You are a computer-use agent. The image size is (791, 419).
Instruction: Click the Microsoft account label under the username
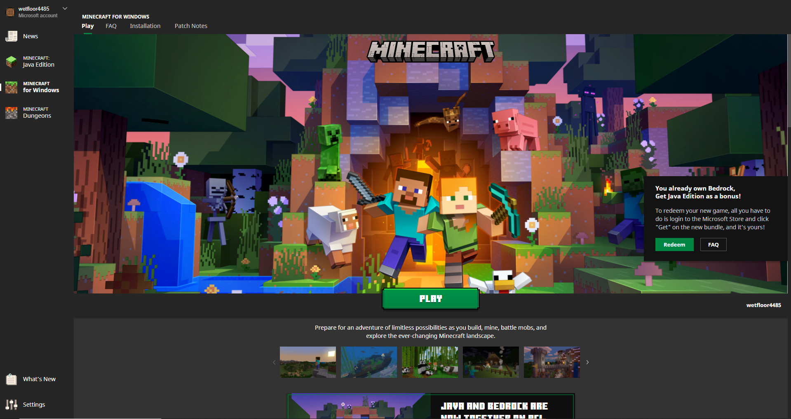(x=38, y=16)
